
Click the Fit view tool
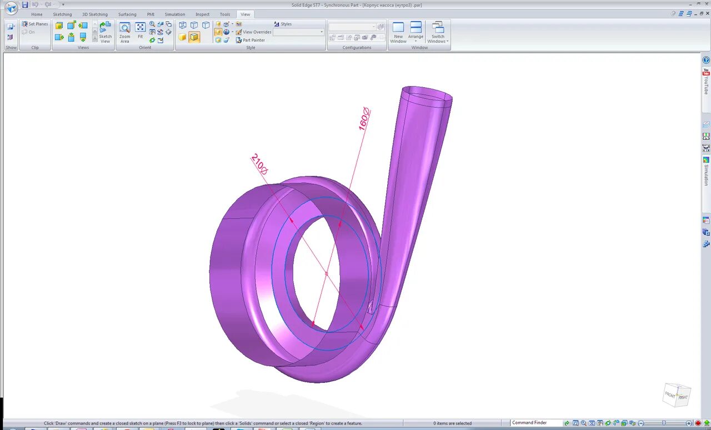tap(141, 31)
